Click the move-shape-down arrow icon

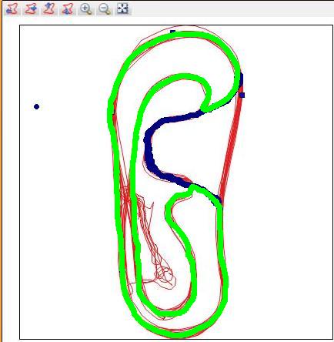click(x=67, y=8)
